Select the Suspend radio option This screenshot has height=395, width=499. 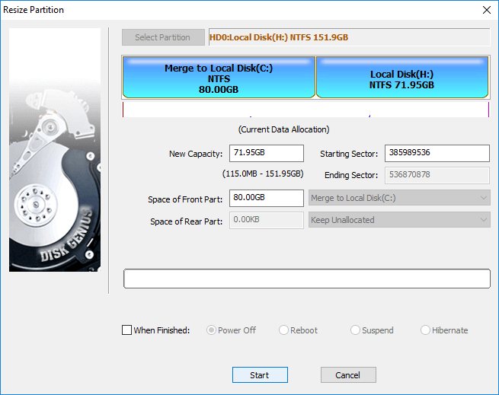(356, 330)
